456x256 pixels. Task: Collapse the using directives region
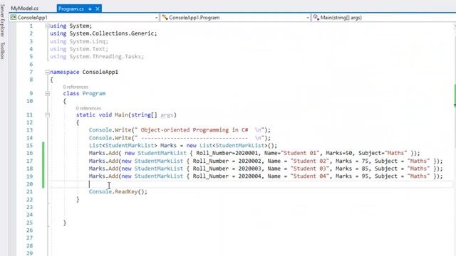point(48,26)
